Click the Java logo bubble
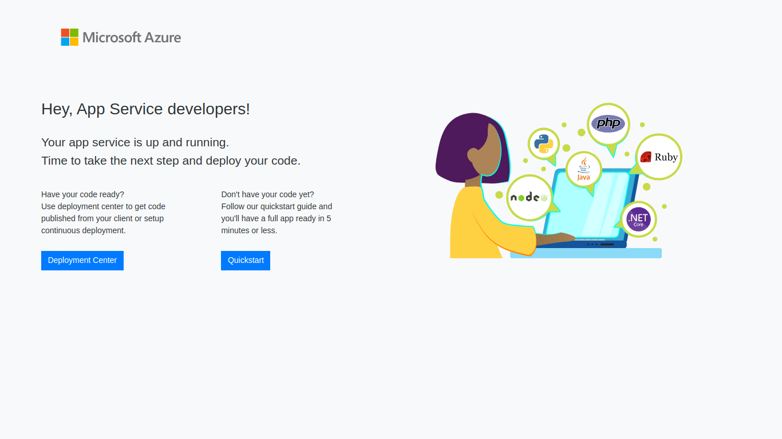 (x=583, y=169)
